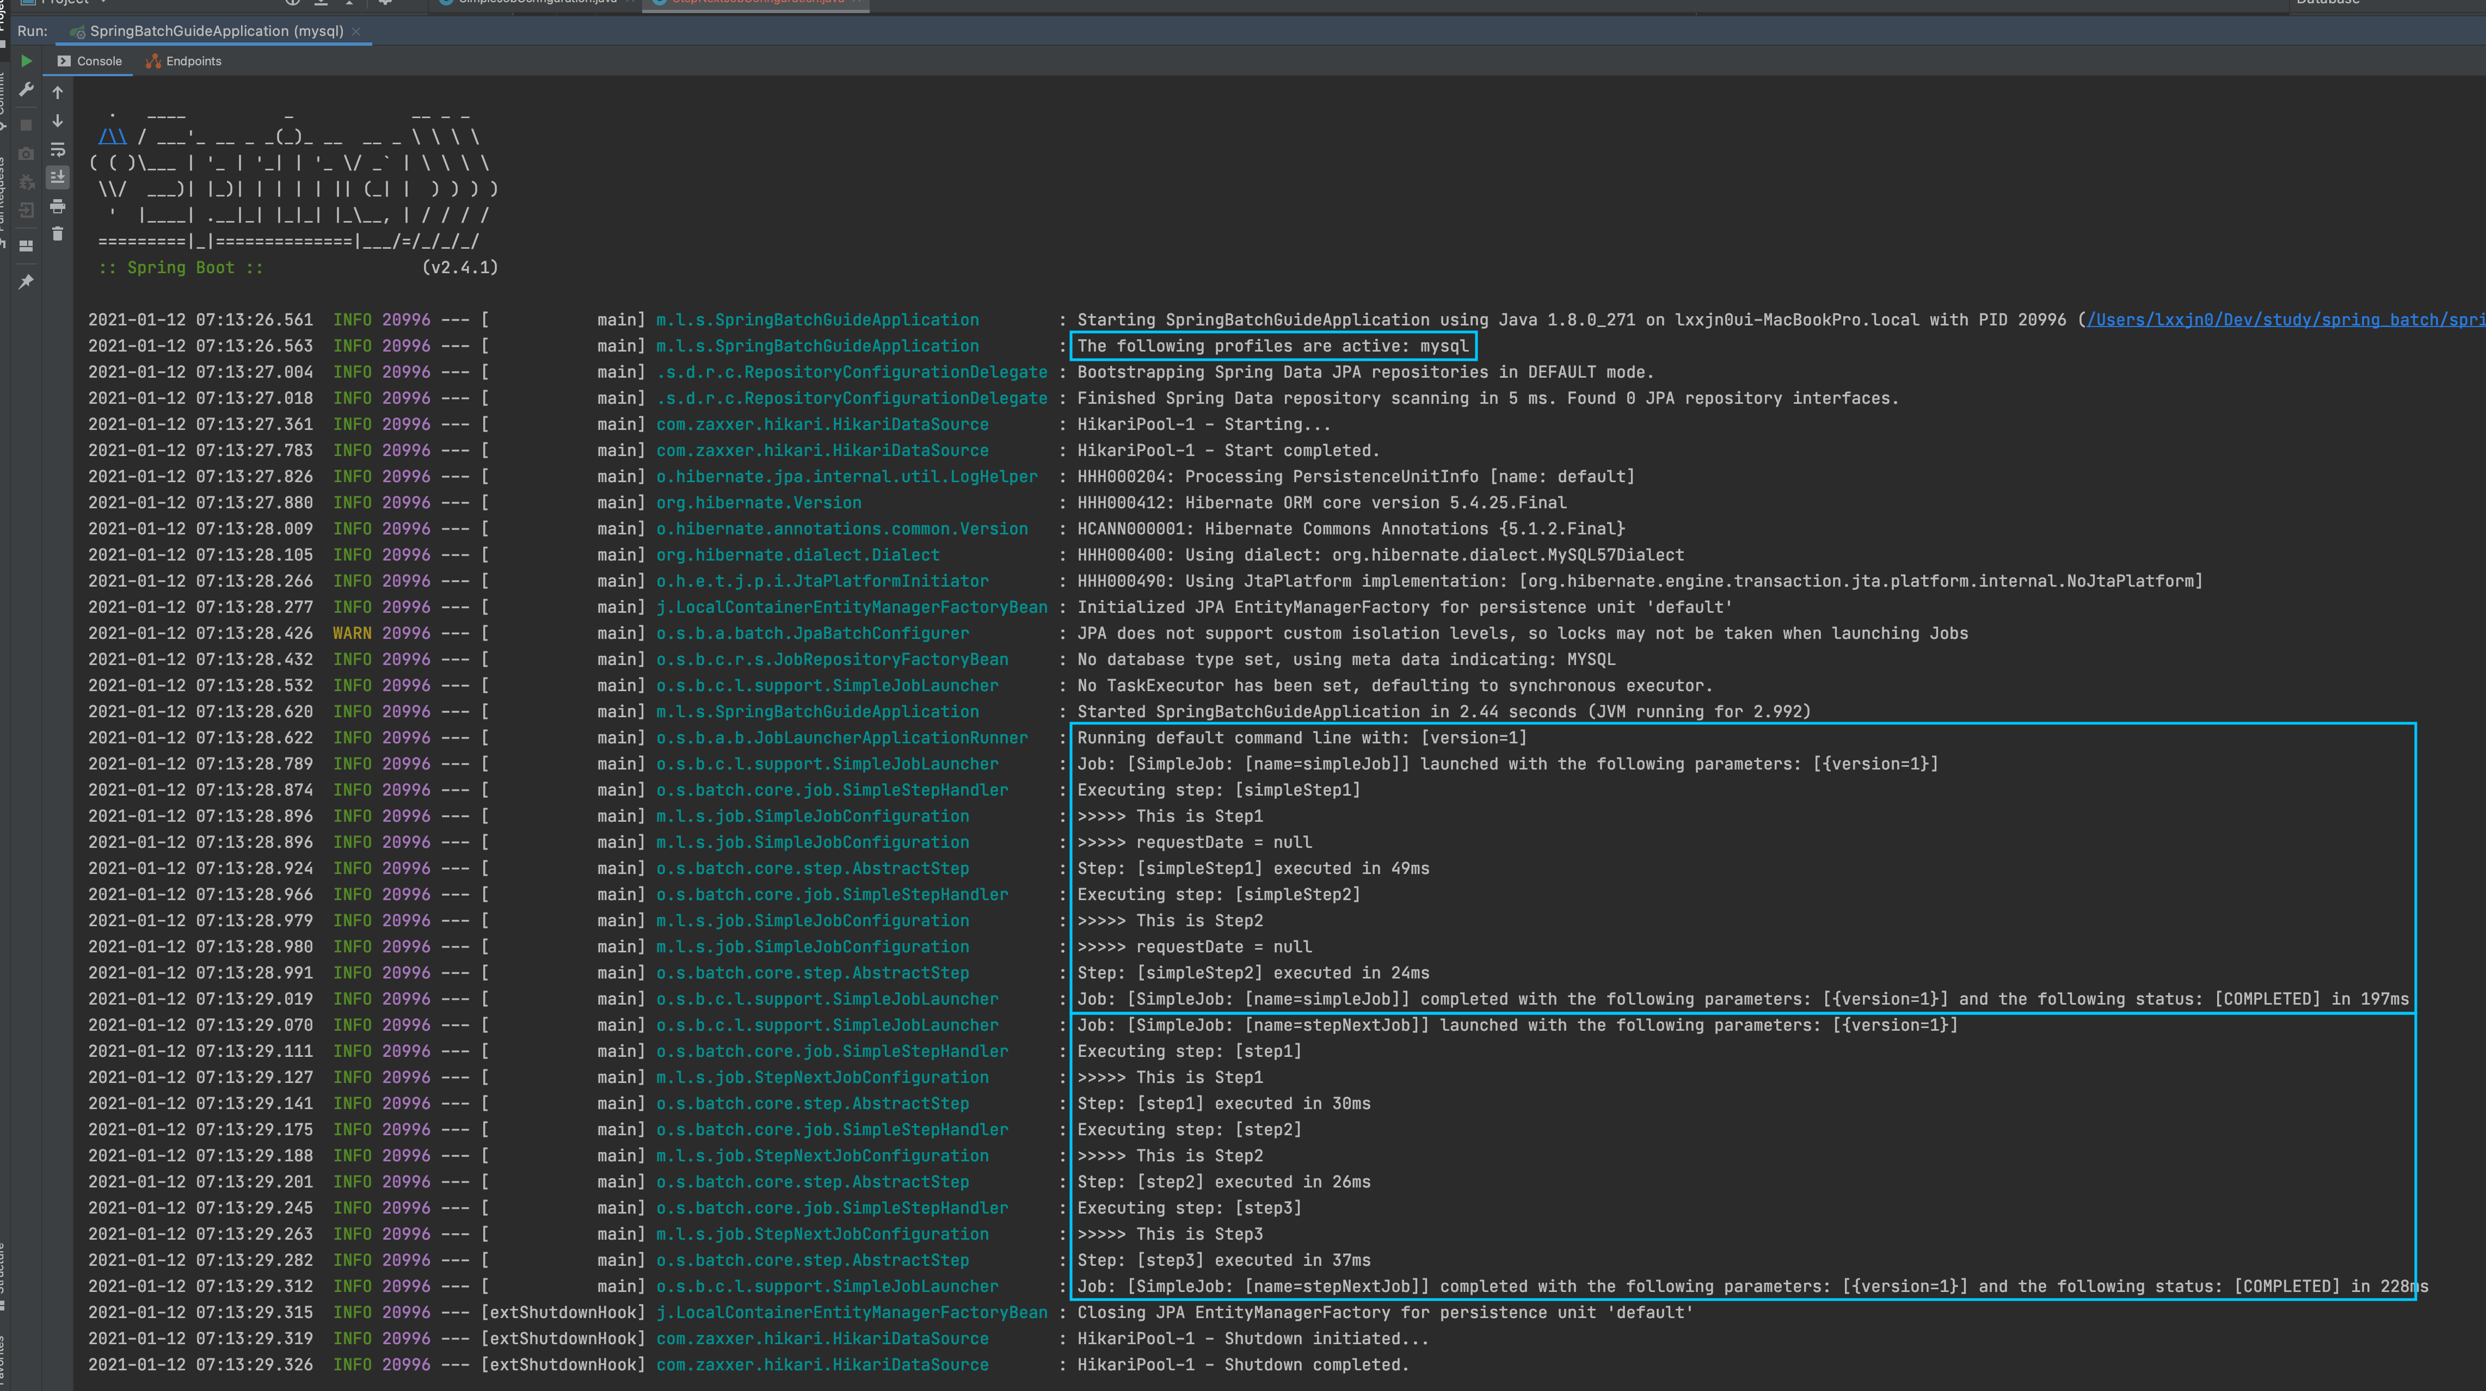Viewport: 2486px width, 1391px height.
Task: Switch to the Endpoints tab
Action: click(x=183, y=61)
